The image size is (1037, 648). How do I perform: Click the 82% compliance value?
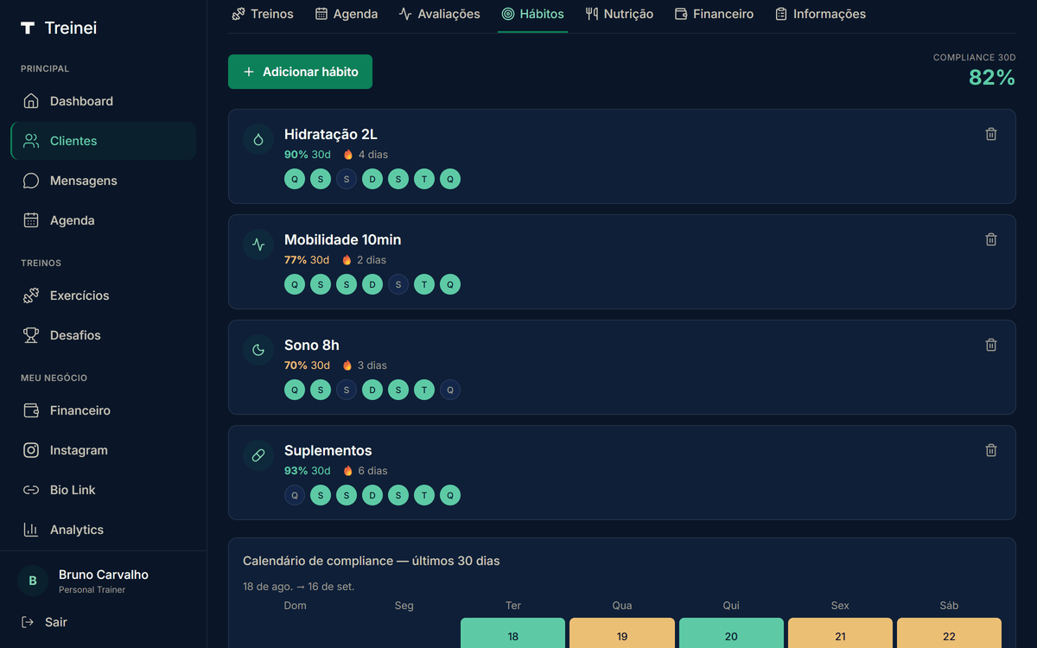[992, 78]
